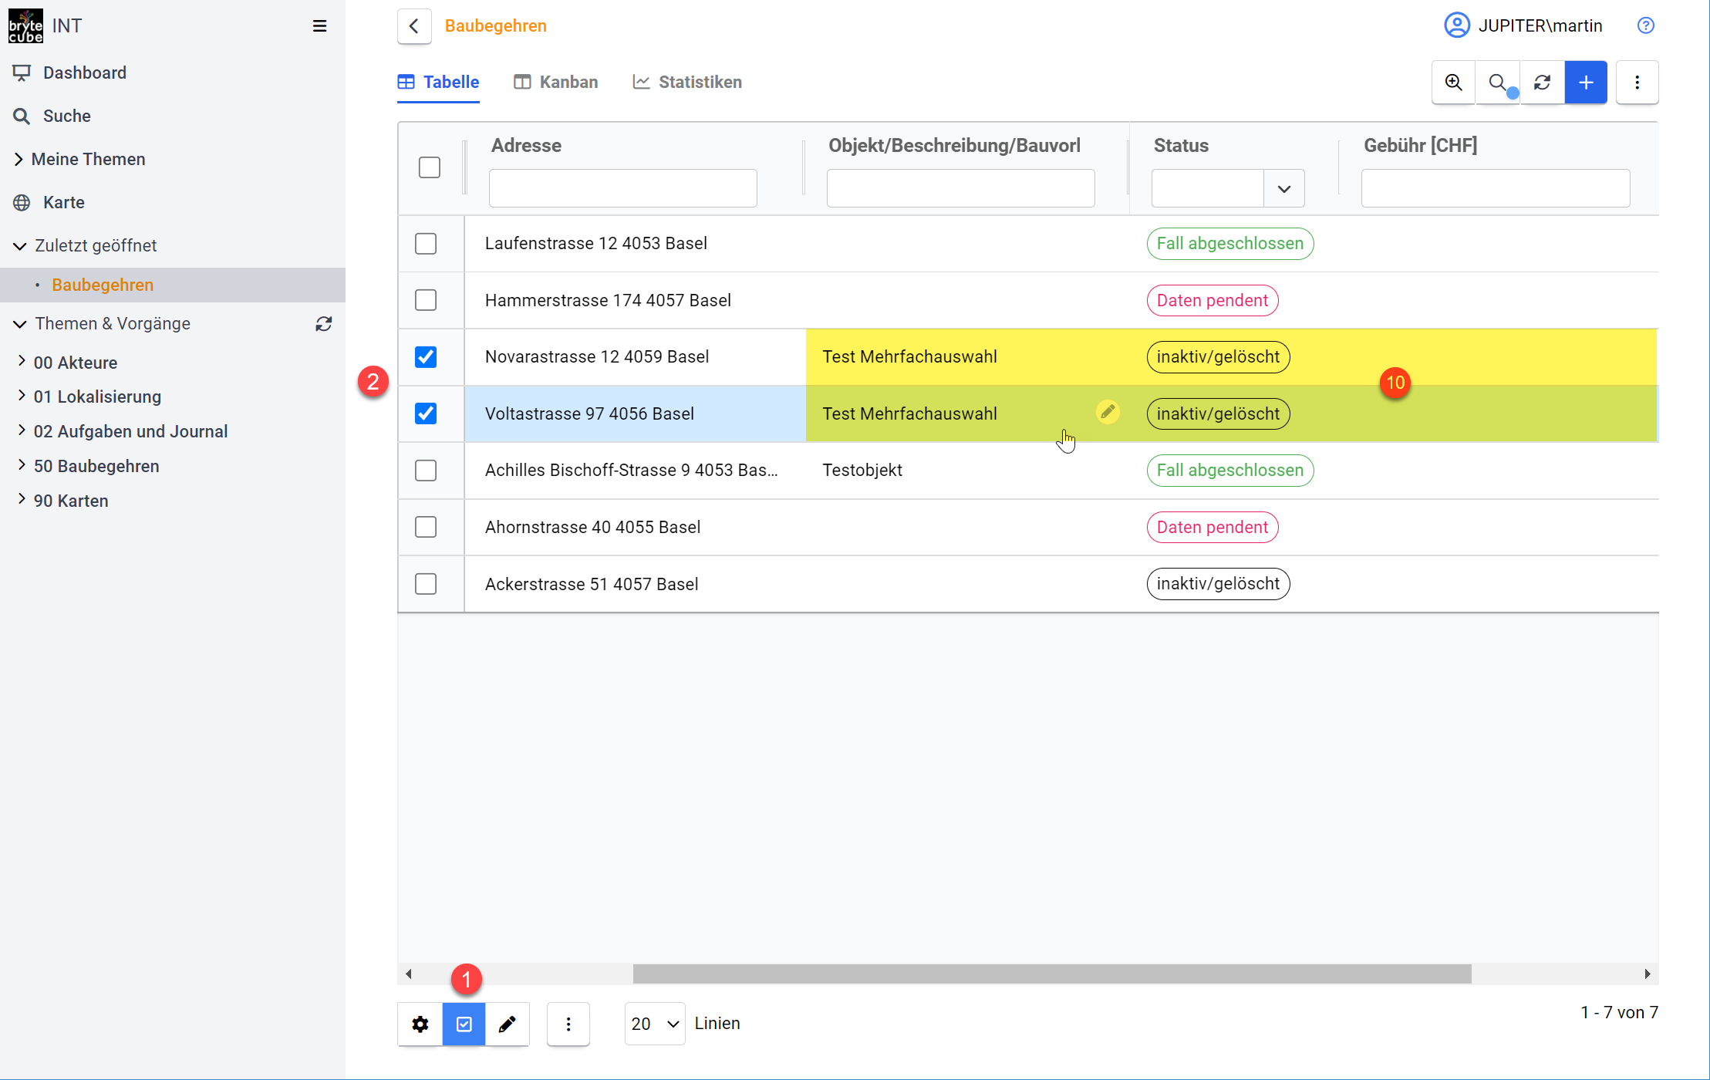Screen dimensions: 1710x1080
Task: Focus the Adresse filter input
Action: click(623, 188)
